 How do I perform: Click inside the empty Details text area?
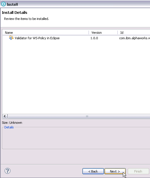76,138
